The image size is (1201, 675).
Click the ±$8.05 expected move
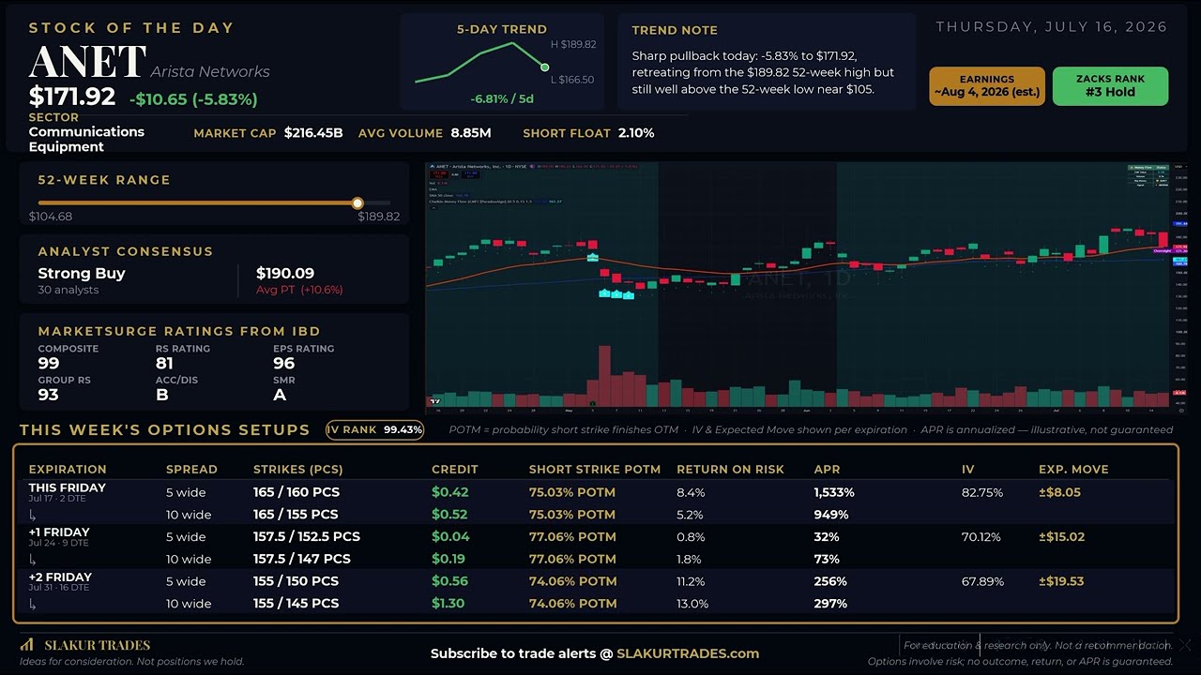(x=1059, y=492)
